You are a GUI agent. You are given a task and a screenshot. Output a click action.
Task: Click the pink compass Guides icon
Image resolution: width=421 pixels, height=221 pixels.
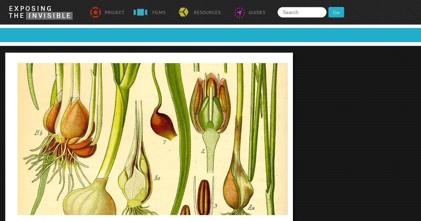[x=240, y=13]
